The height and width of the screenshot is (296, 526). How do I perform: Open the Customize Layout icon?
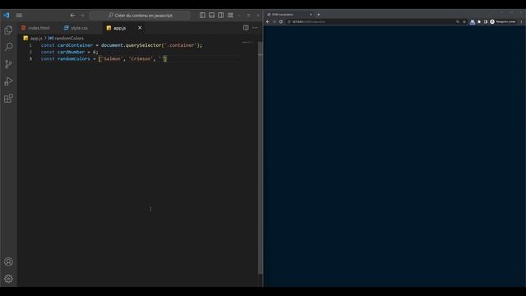click(x=230, y=15)
